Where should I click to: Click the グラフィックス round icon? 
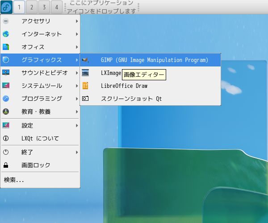tap(6, 60)
